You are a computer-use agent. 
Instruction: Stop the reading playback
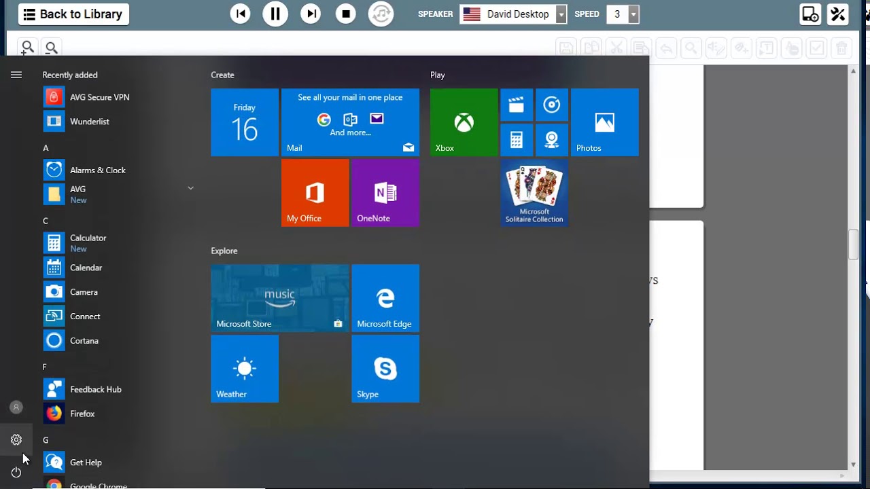click(x=346, y=14)
